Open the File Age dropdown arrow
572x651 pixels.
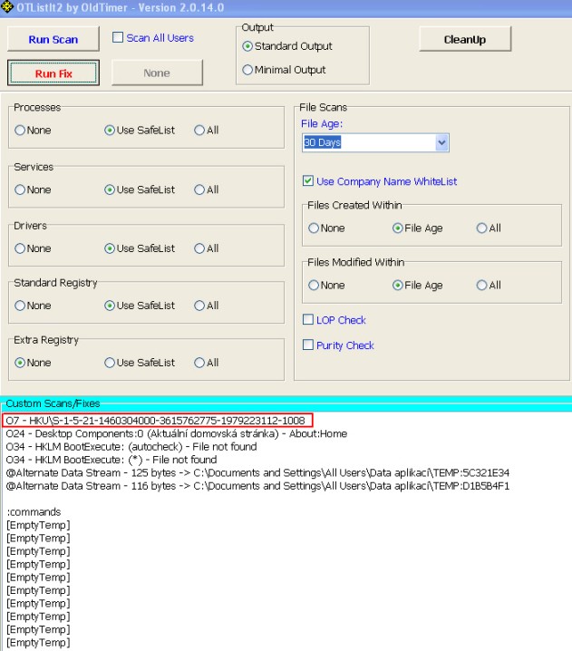click(441, 142)
